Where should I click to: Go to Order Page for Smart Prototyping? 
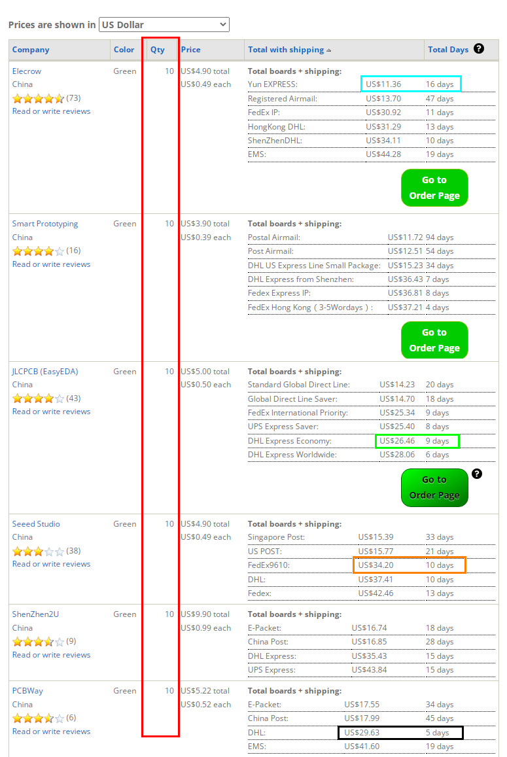click(434, 340)
